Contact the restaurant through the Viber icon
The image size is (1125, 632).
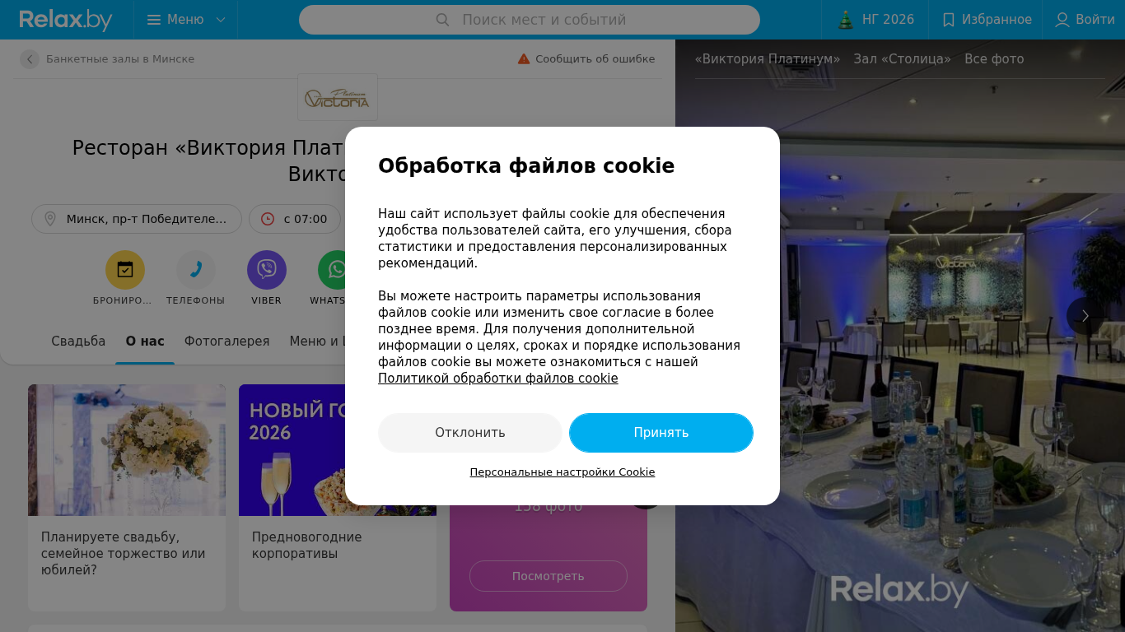pos(267,270)
